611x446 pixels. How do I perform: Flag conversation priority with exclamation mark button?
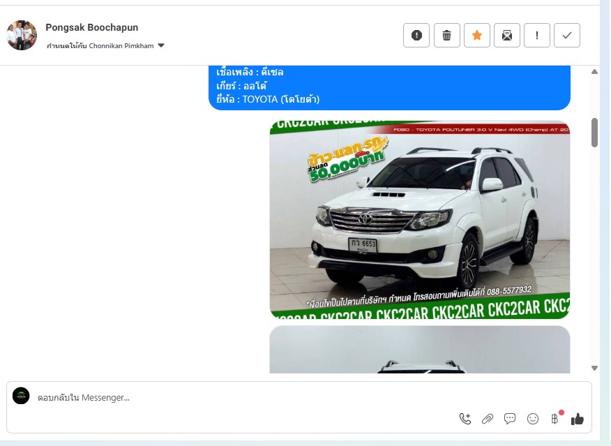point(537,35)
